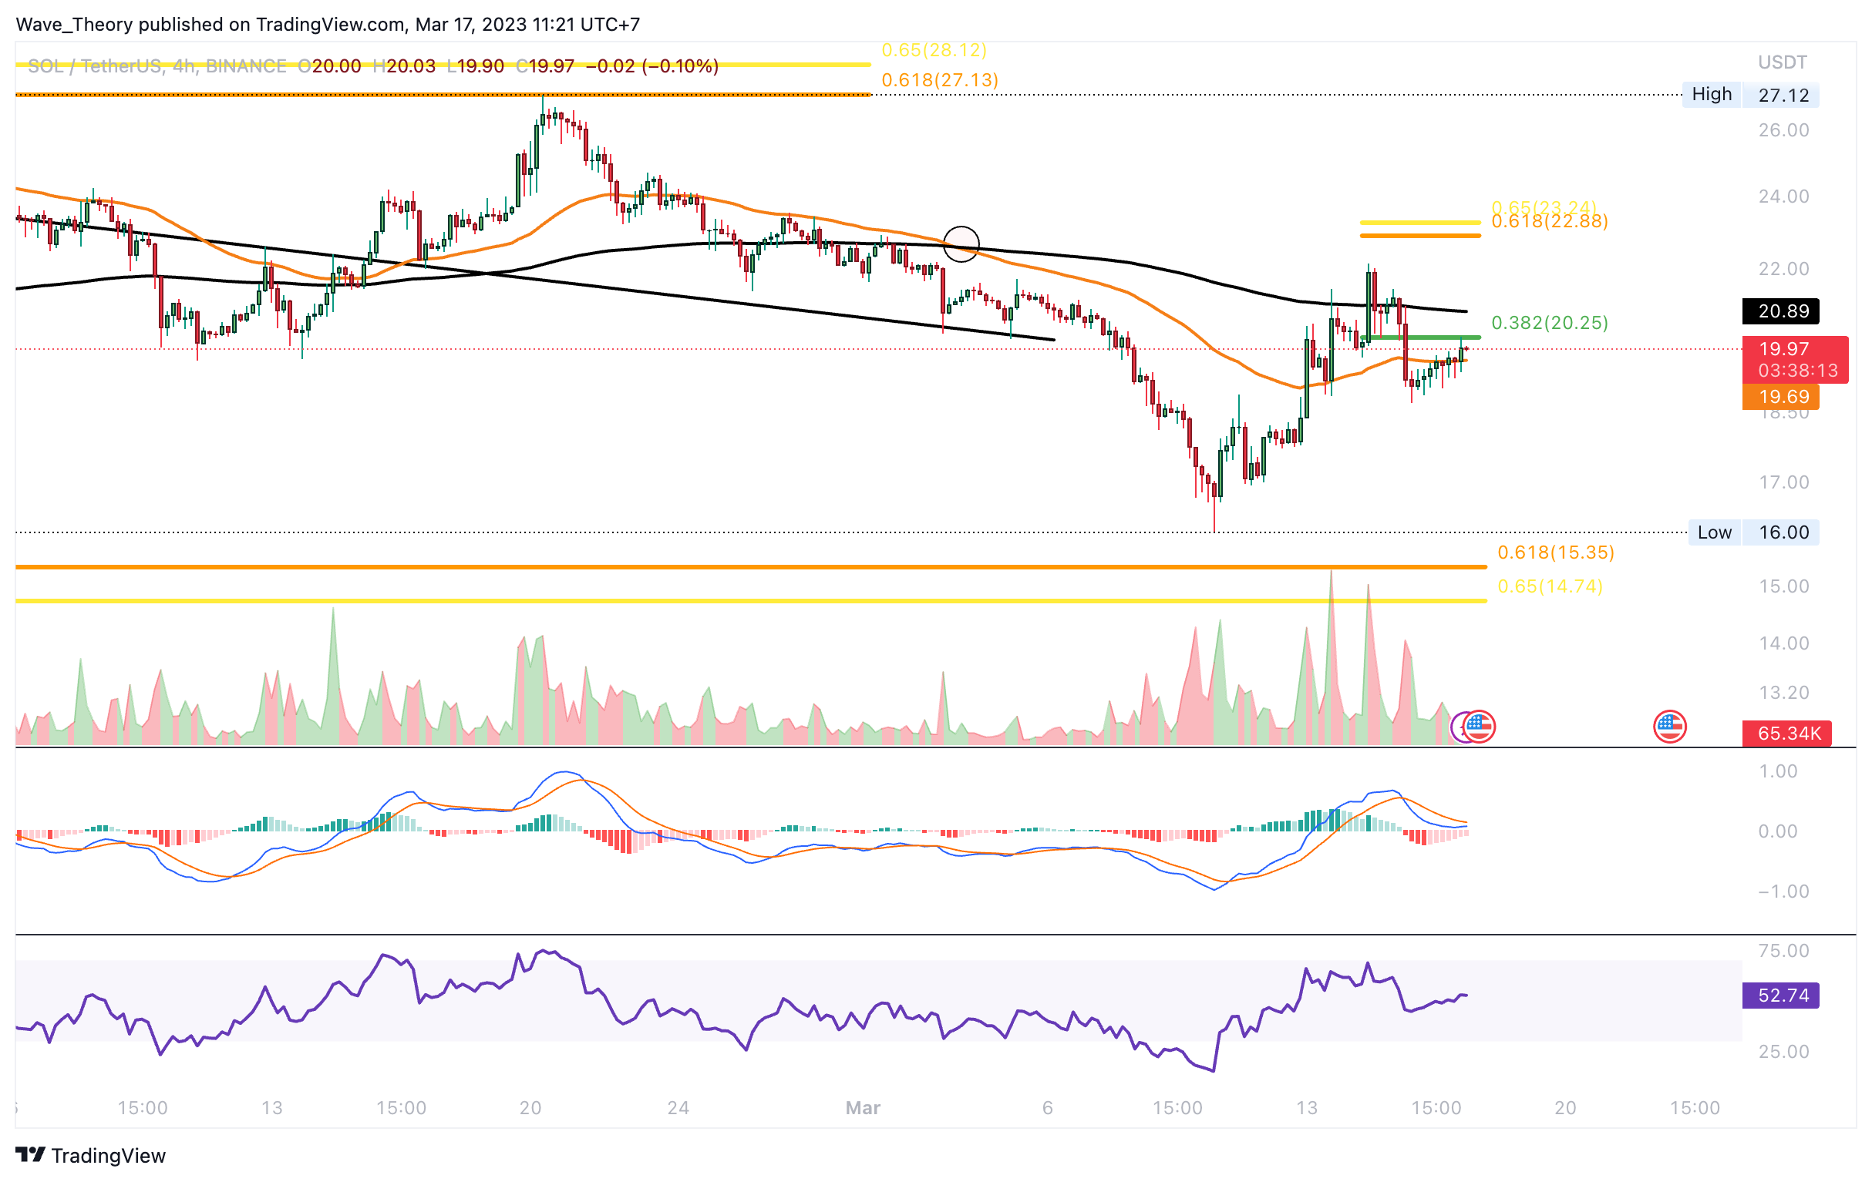
Task: Click the black 20.89 moving average price tag
Action: click(x=1781, y=311)
